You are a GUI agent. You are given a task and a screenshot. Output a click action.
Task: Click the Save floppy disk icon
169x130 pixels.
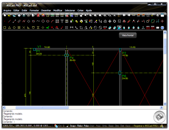(24, 15)
